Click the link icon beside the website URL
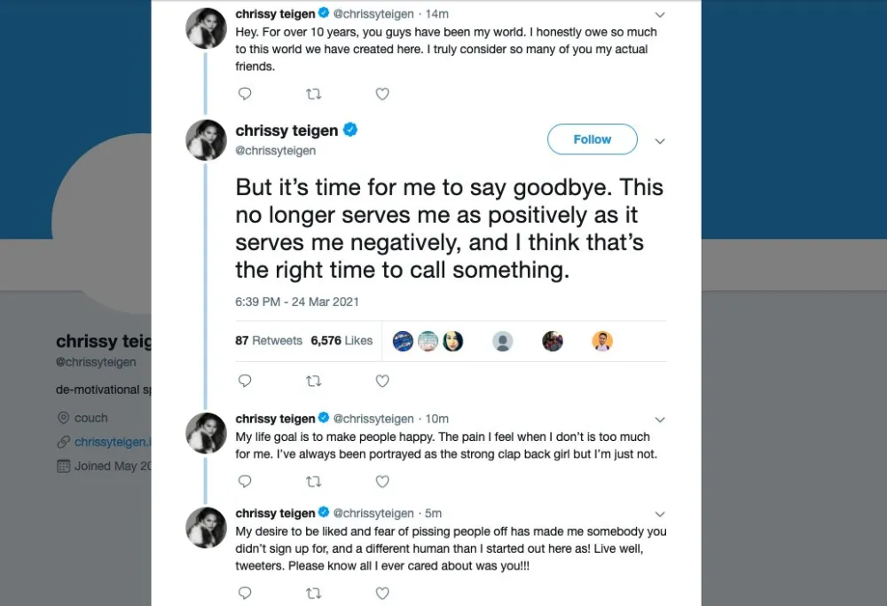Image resolution: width=887 pixels, height=606 pixels. [63, 442]
